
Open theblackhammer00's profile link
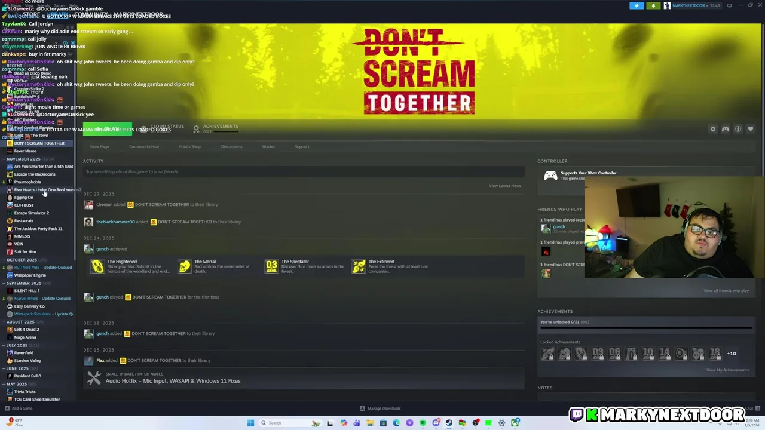coord(115,222)
